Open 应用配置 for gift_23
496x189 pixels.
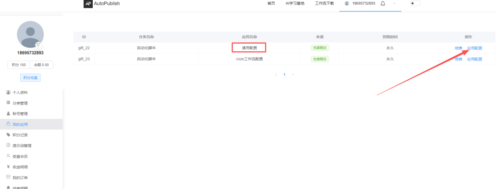pyautogui.click(x=474, y=59)
